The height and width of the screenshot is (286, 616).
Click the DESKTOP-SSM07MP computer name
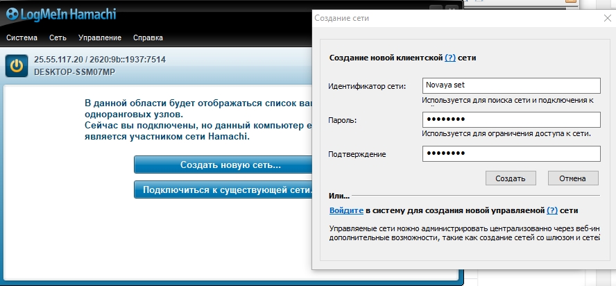pos(75,72)
